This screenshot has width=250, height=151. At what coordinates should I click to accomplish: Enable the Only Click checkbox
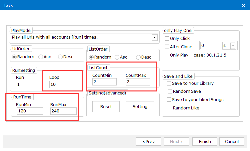[167, 39]
